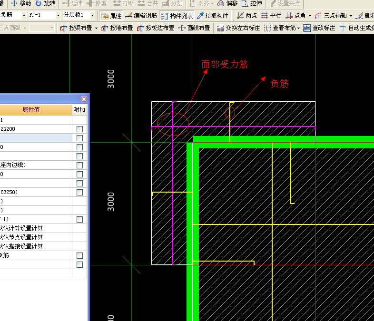This screenshot has width=374, height=321.
Task: Toggle the 附加 checkbox for -1) row
Action: point(79,220)
